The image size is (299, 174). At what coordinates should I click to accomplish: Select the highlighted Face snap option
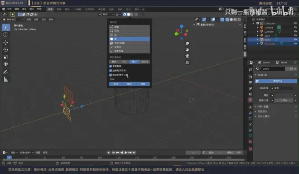(130, 39)
